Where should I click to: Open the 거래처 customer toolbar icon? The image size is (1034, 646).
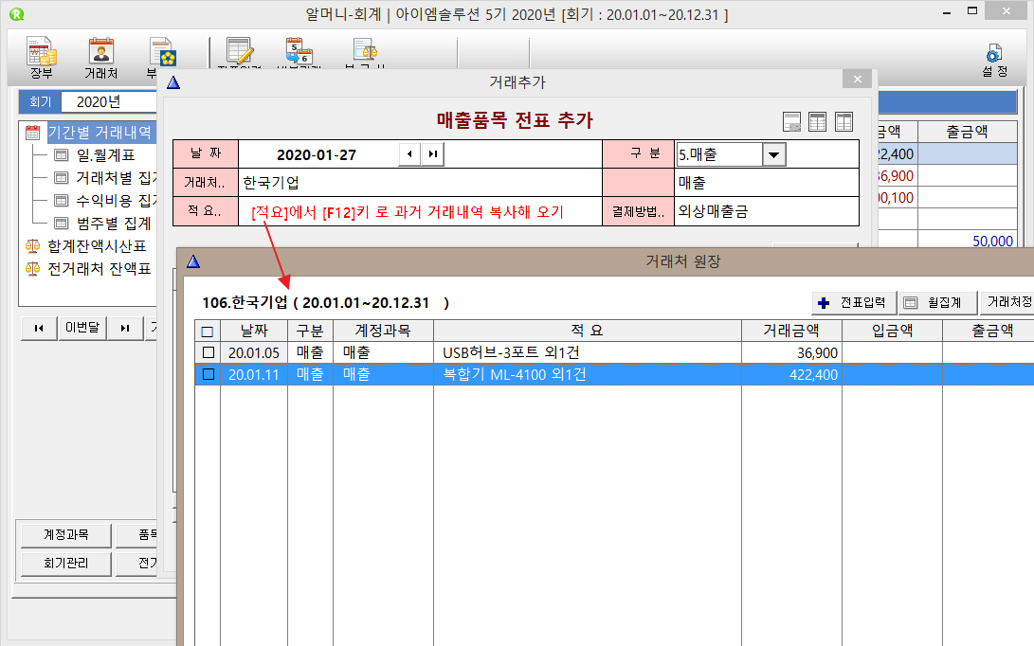point(100,58)
